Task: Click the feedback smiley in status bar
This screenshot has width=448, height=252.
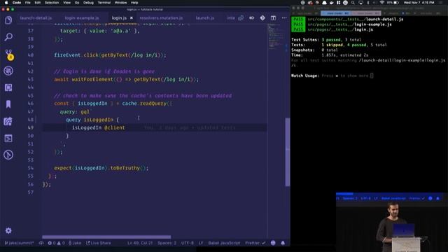Action: click(x=273, y=243)
